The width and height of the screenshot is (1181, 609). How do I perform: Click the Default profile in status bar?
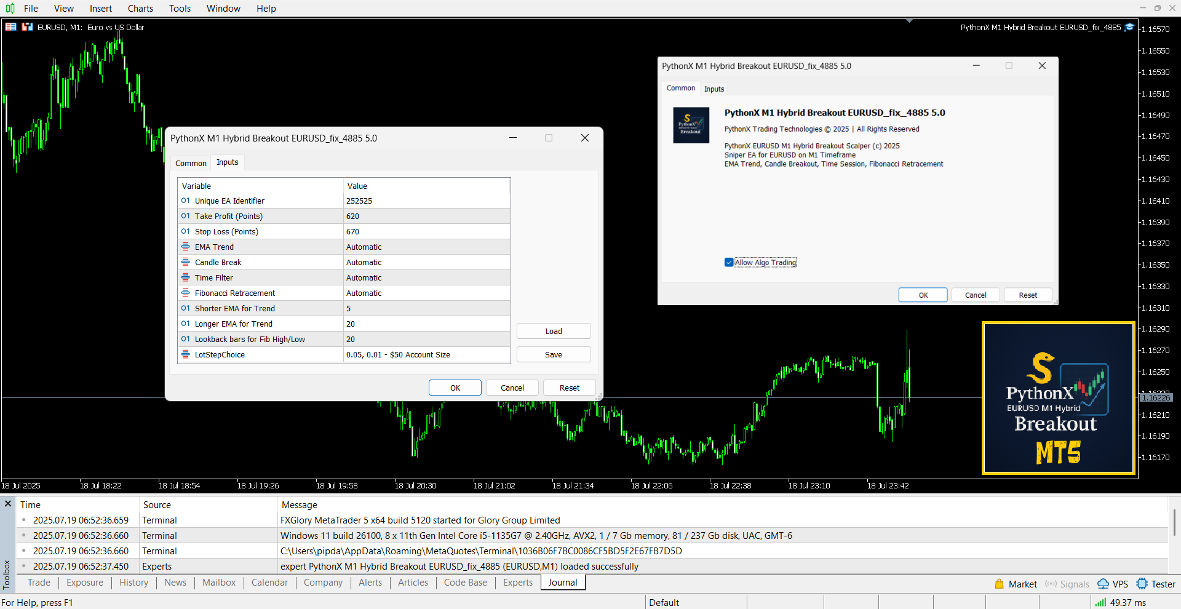point(664,603)
